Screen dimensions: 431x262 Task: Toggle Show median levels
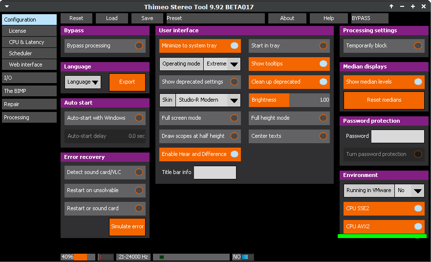click(384, 82)
